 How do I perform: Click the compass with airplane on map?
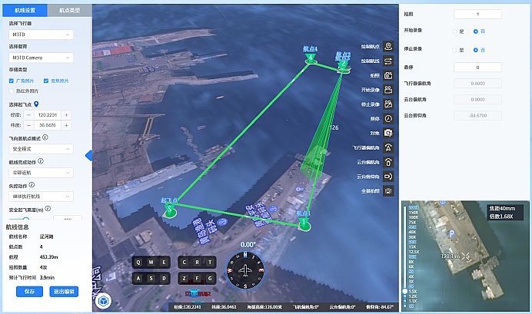click(245, 270)
